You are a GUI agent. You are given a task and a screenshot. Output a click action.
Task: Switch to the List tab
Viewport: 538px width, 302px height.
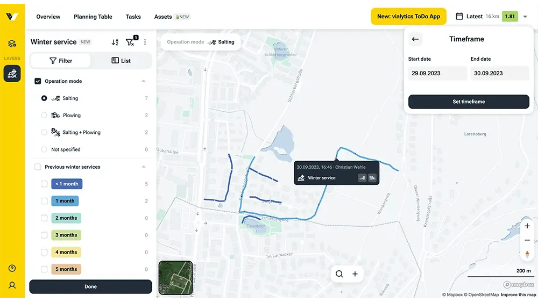(121, 61)
